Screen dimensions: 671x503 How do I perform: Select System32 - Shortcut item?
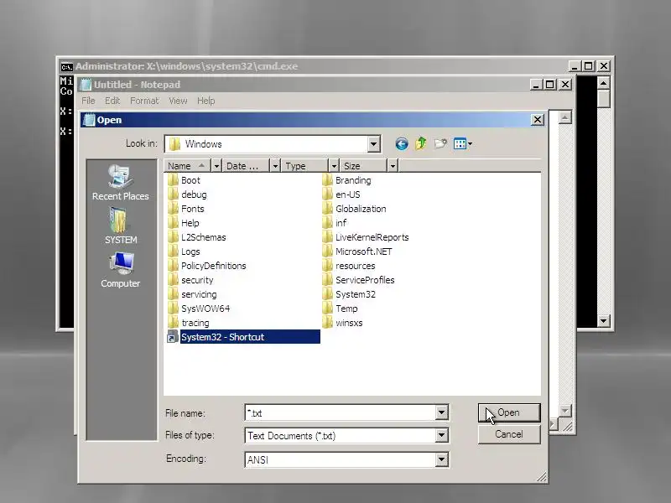pyautogui.click(x=243, y=337)
